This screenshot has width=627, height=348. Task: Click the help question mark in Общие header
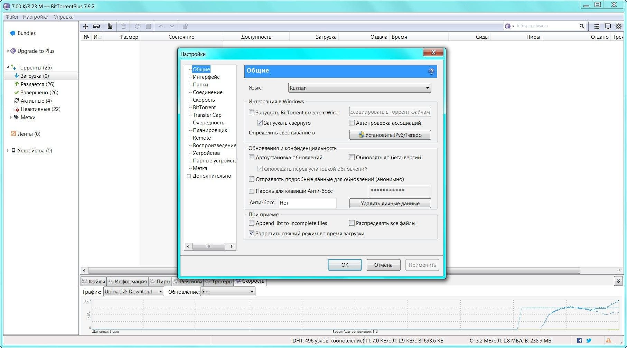(x=431, y=72)
